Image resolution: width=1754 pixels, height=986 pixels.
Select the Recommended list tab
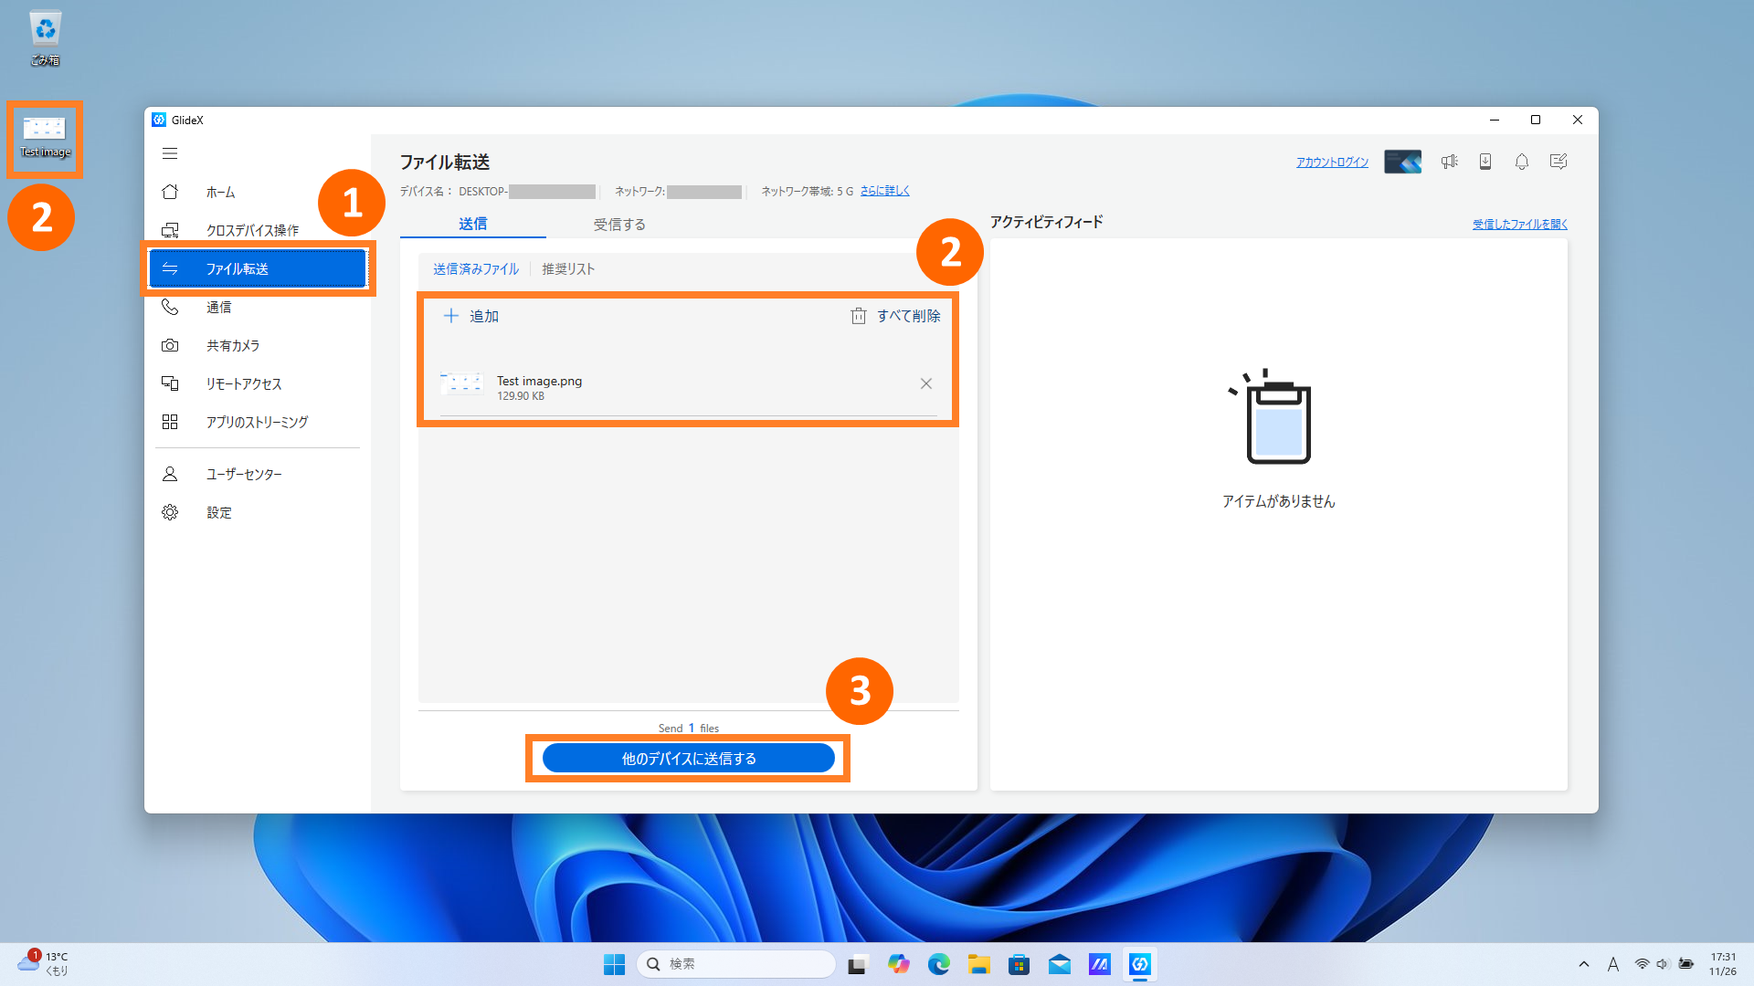point(567,269)
